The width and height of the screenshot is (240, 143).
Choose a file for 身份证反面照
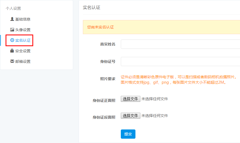tap(130, 116)
